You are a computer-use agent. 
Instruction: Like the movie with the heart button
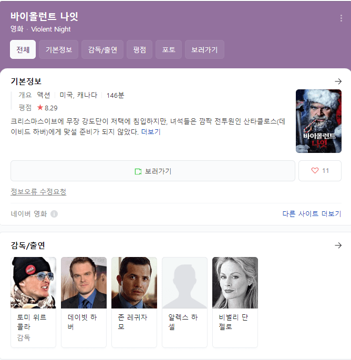pos(320,171)
